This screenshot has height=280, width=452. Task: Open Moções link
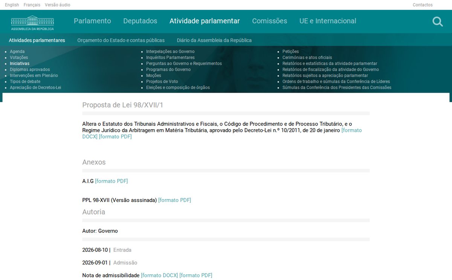[x=154, y=76]
